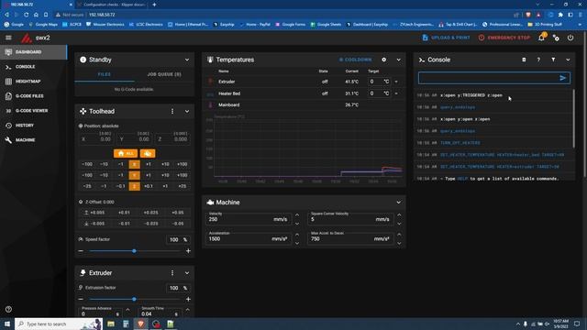This screenshot has height=330, width=587.
Task: Adjust the Speed factor slider
Action: coord(135,251)
